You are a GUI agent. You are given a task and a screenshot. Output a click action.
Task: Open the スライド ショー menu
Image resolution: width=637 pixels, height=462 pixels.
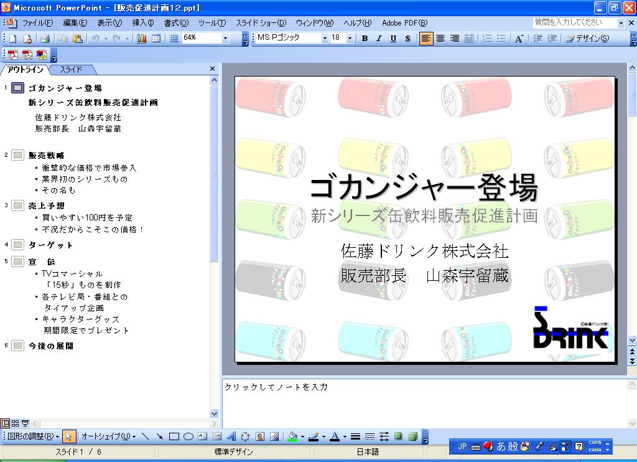[x=261, y=23]
